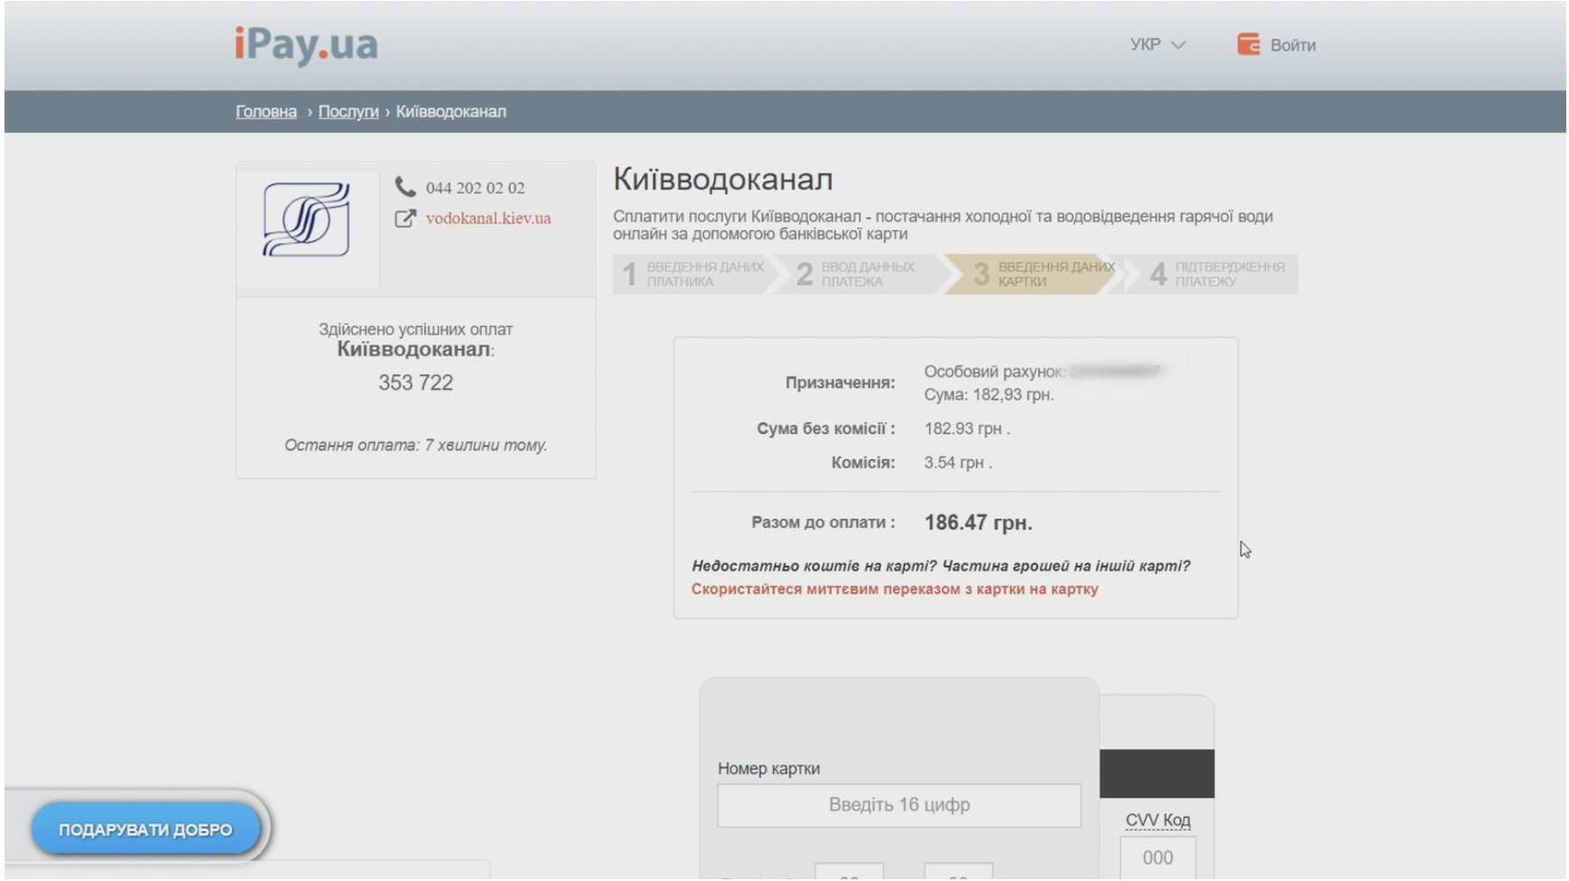Click the CVV Код label
The height and width of the screenshot is (881, 1569).
pos(1158,821)
